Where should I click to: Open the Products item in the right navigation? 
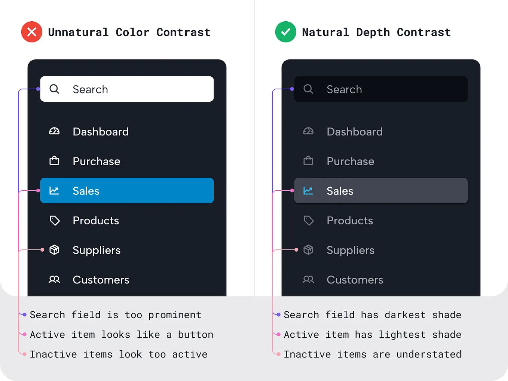[x=350, y=221]
